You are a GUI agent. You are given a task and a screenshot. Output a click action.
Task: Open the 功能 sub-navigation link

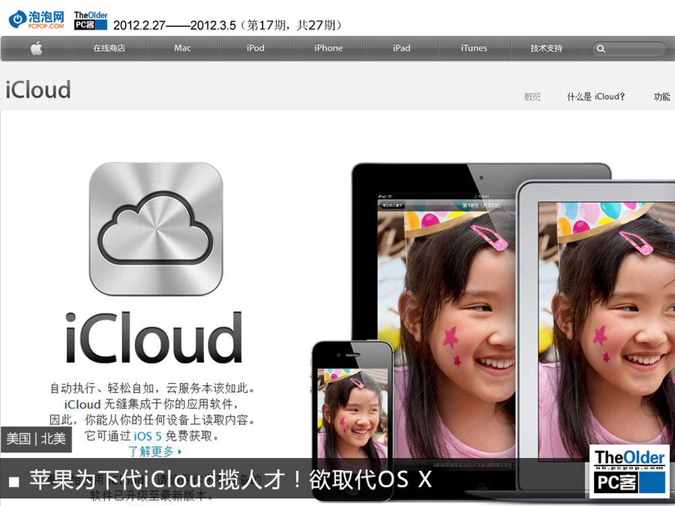point(661,96)
